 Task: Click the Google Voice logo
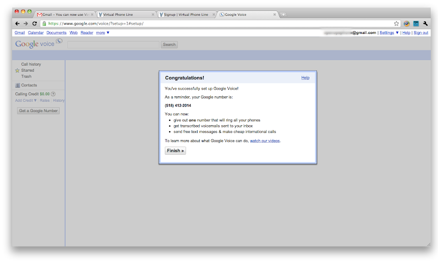pyautogui.click(x=39, y=44)
